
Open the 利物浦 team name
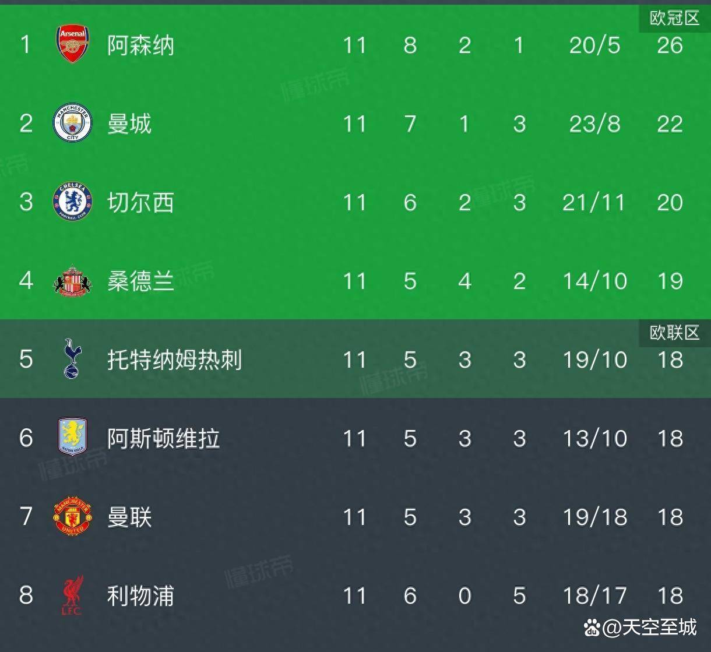pos(140,595)
